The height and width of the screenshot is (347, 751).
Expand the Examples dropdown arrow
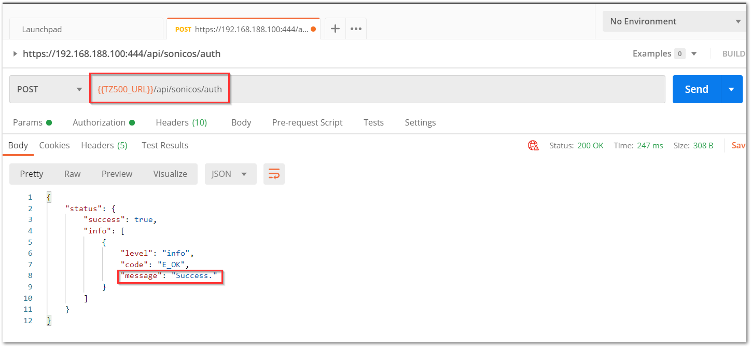coord(694,53)
